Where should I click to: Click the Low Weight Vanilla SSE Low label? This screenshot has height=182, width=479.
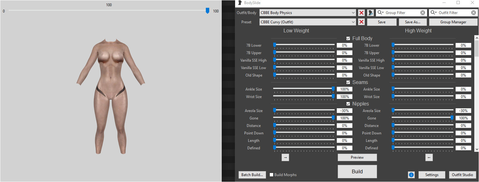[x=253, y=68]
